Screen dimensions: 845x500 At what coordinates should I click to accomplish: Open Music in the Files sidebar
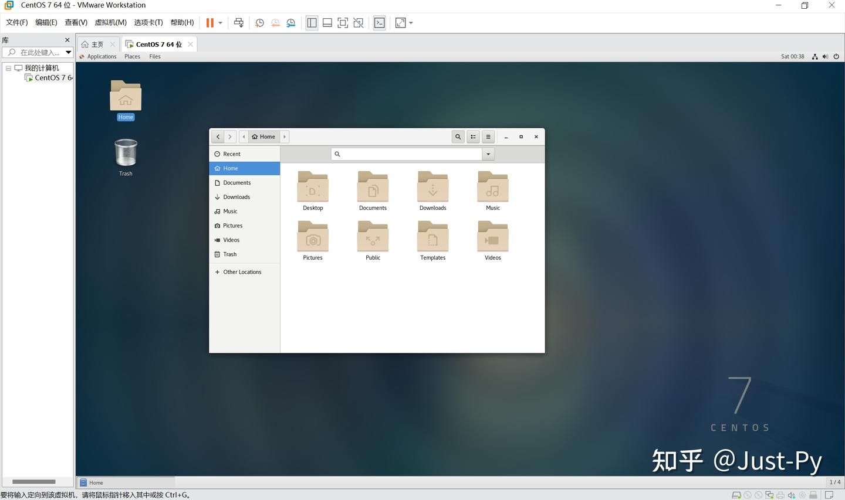click(x=245, y=212)
